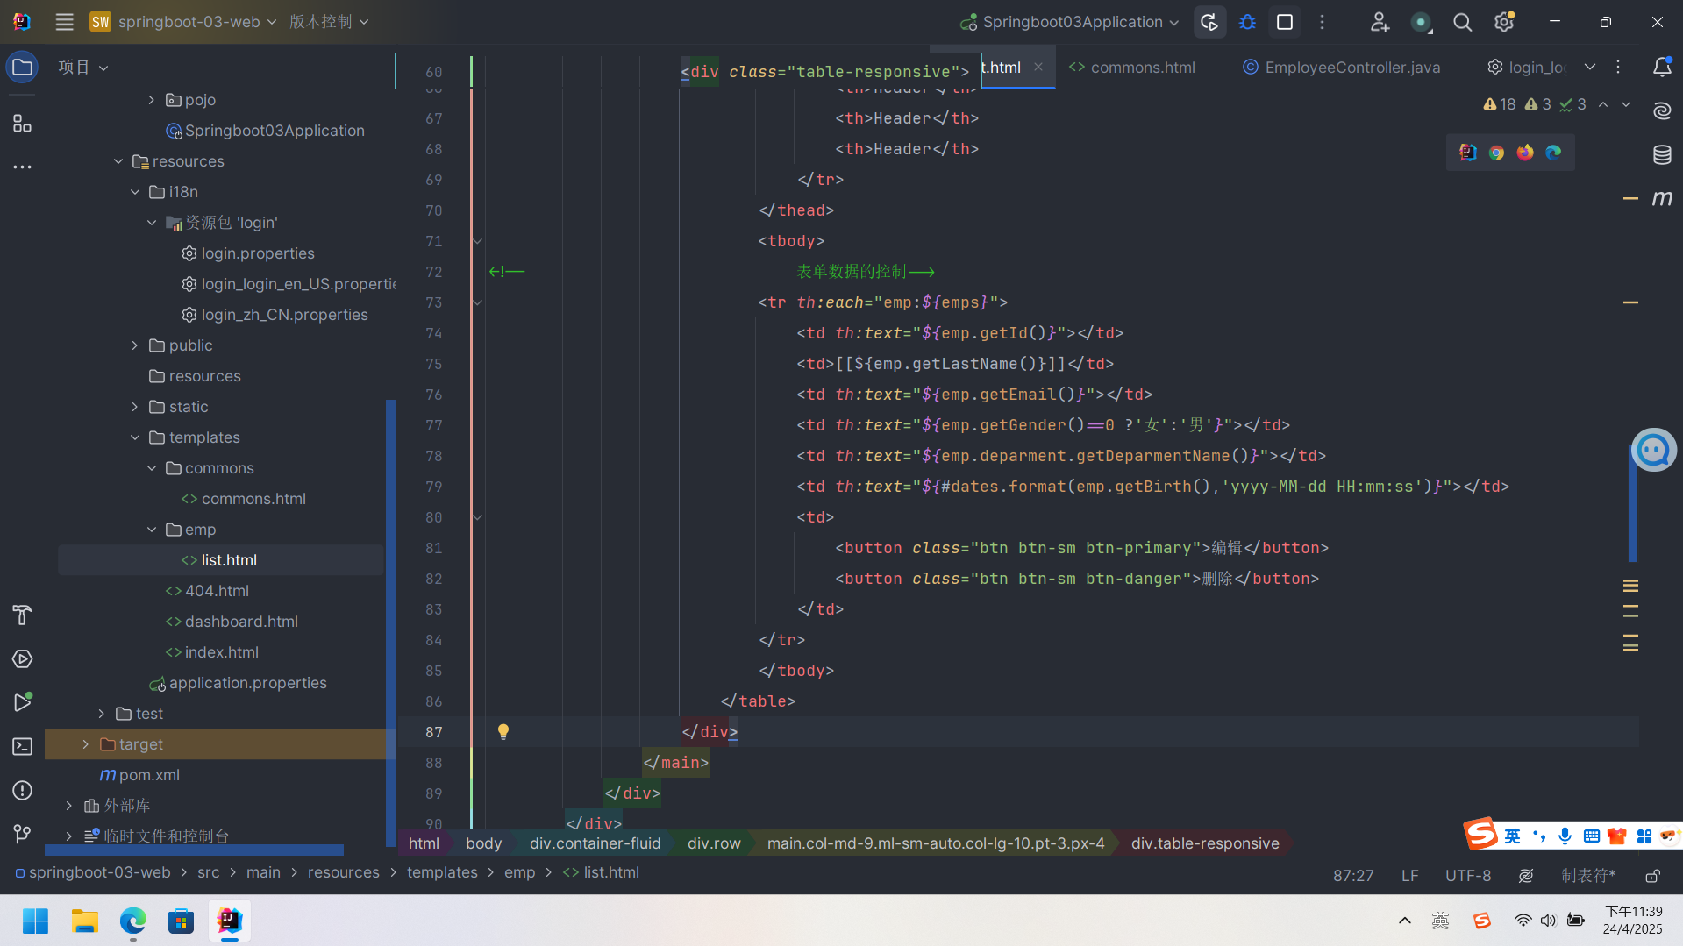
Task: Toggle the Project tool window
Action: pos(22,68)
